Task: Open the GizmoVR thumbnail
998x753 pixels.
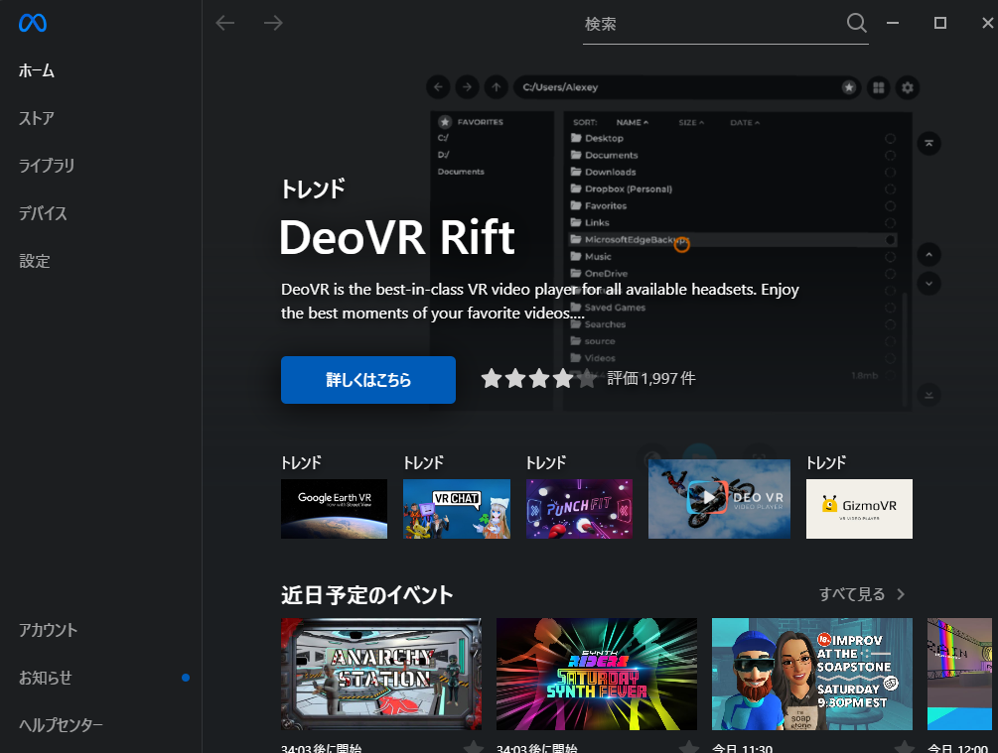Action: click(x=859, y=509)
